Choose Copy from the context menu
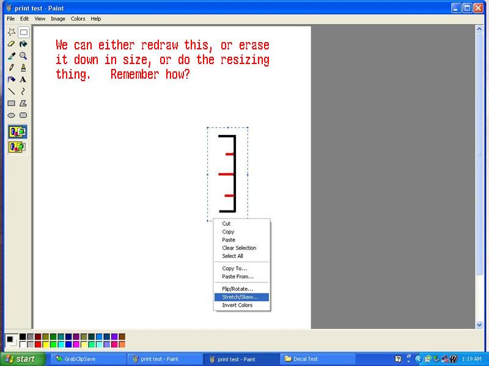The height and width of the screenshot is (366, 489). tap(241, 232)
